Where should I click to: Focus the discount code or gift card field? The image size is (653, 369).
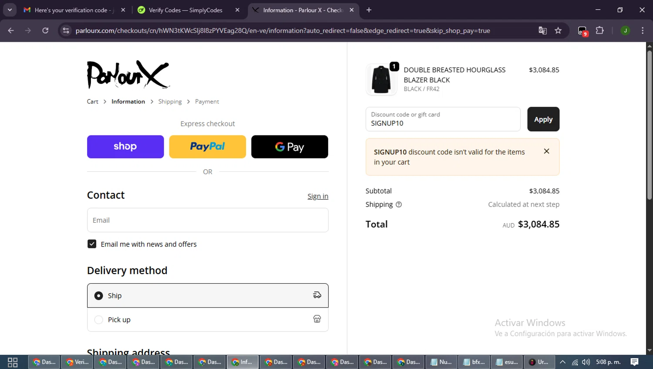(443, 119)
